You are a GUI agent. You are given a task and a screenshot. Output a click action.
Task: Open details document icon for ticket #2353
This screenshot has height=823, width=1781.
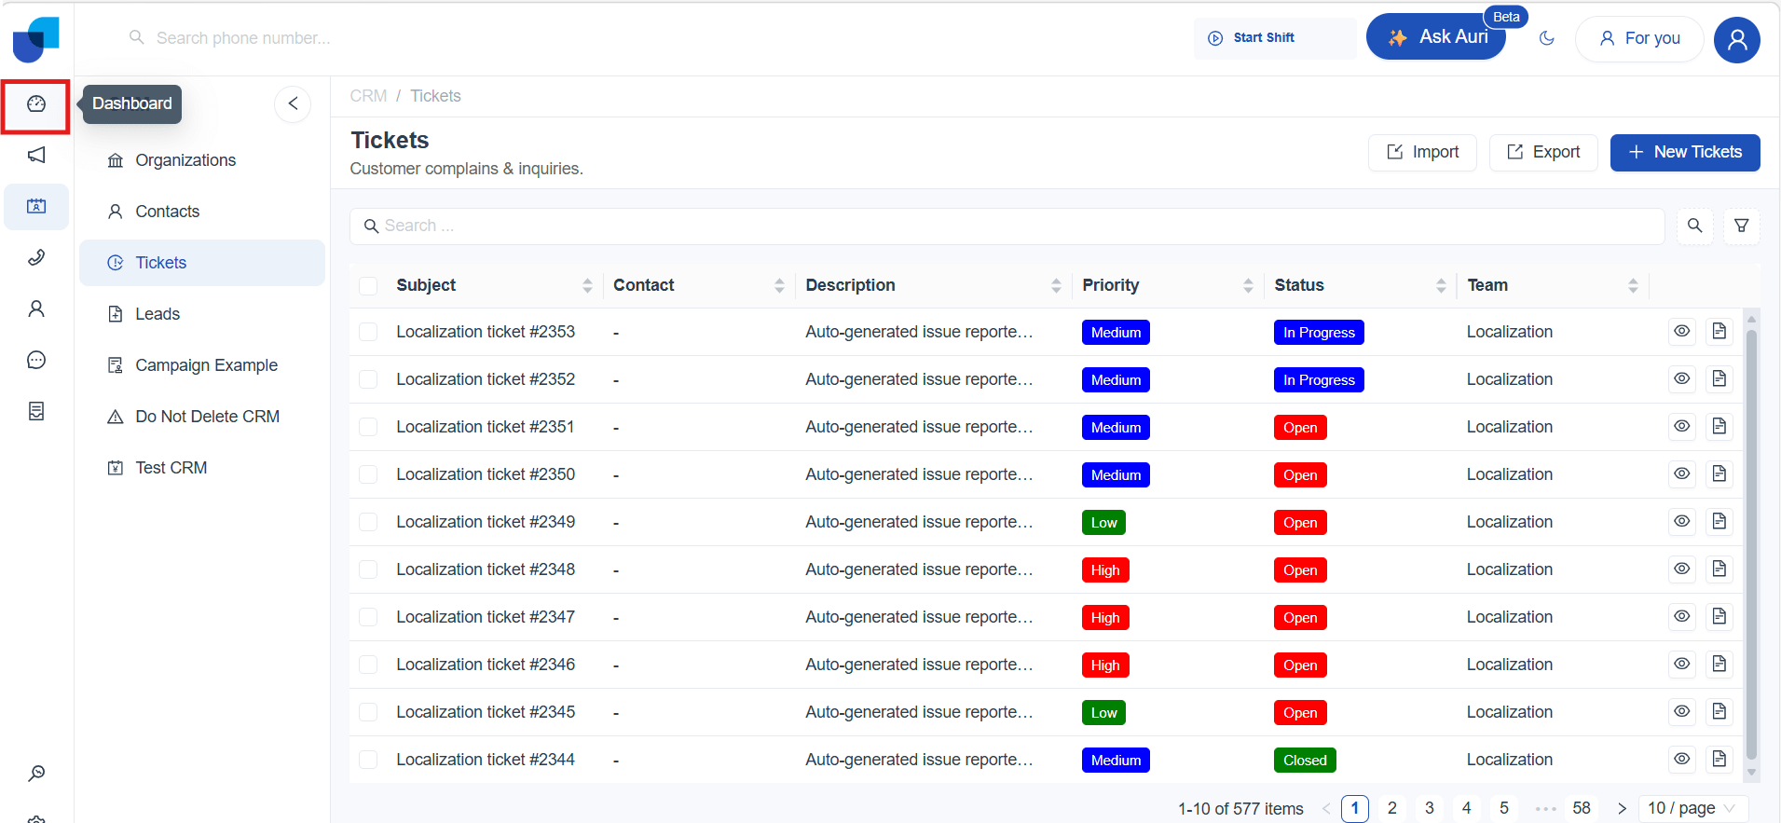(1719, 332)
